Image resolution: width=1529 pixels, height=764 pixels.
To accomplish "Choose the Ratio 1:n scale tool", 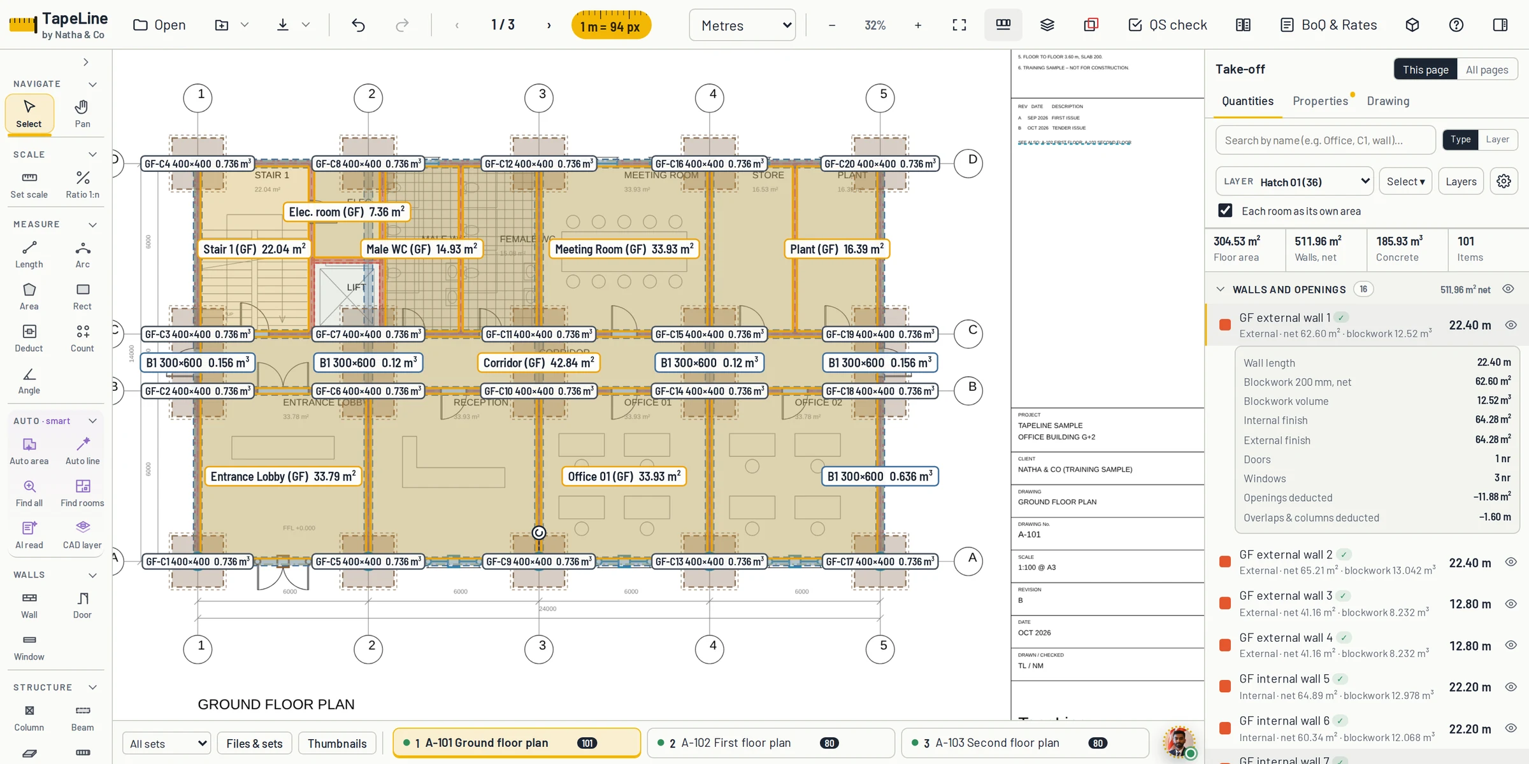I will (x=82, y=185).
